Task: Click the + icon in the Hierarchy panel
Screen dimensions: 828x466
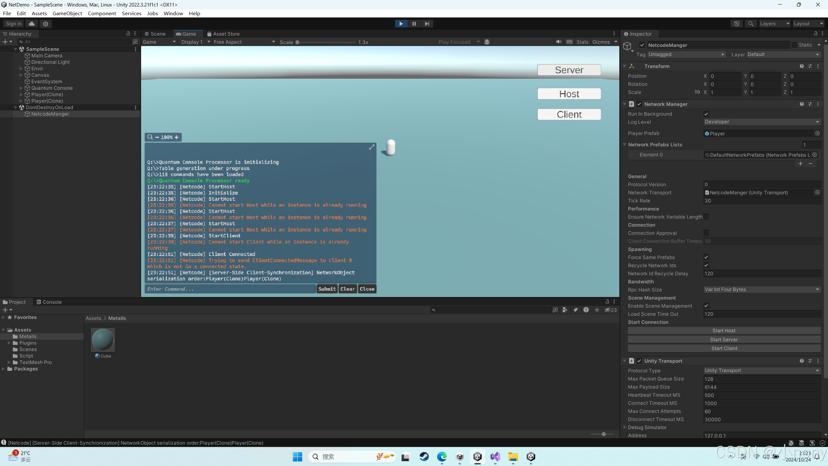Action: [5, 41]
